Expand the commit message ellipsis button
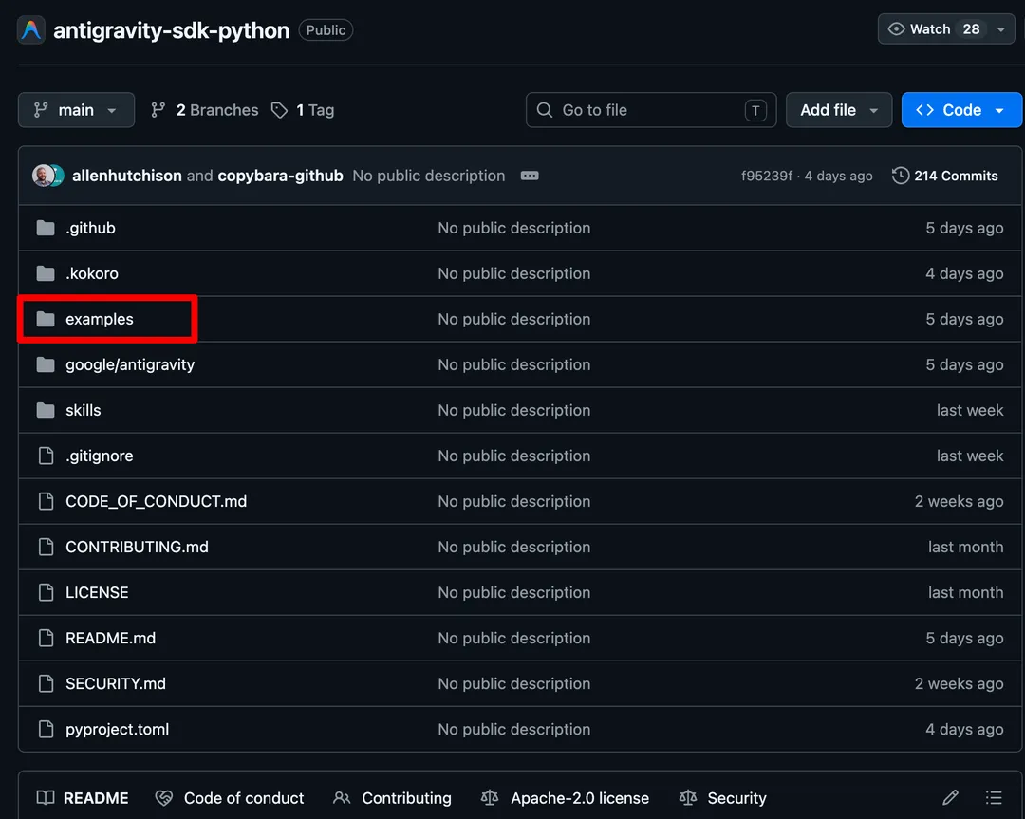This screenshot has height=819, width=1025. click(530, 176)
